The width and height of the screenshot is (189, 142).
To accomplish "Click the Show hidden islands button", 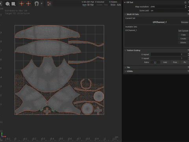I will (113, 5).
